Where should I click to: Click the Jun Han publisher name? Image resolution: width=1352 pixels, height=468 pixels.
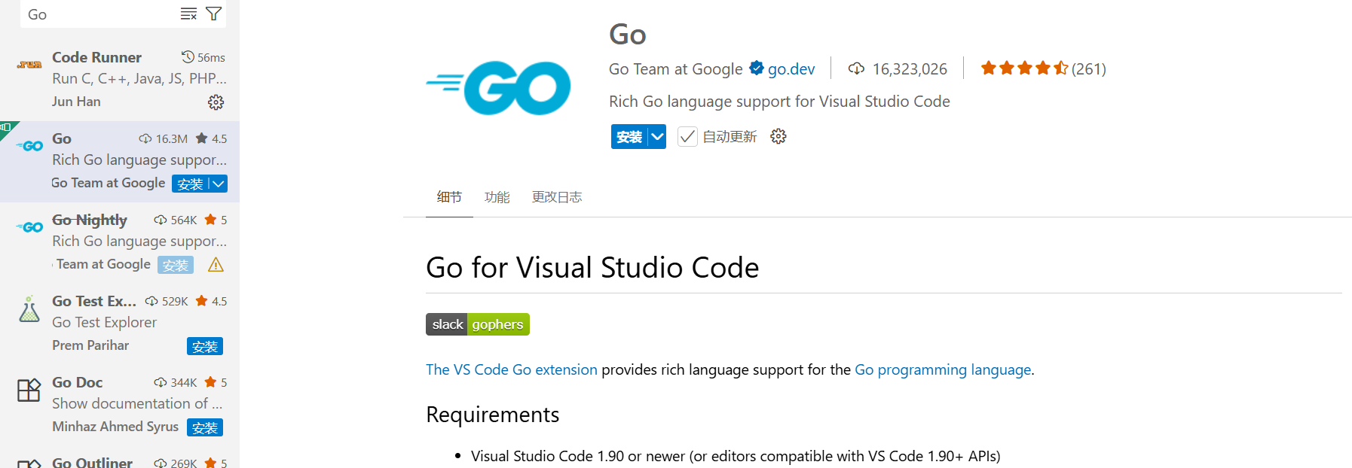(76, 102)
